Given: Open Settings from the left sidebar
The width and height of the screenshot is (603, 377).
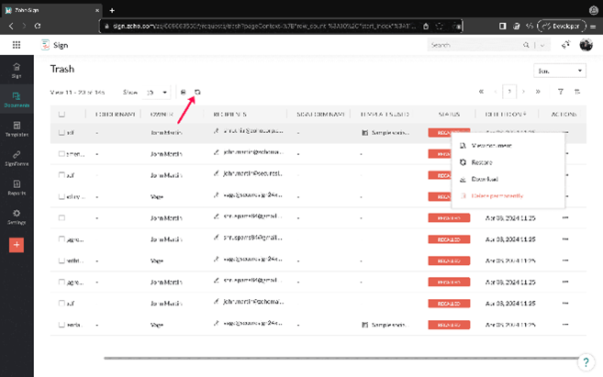Looking at the screenshot, I should [17, 216].
